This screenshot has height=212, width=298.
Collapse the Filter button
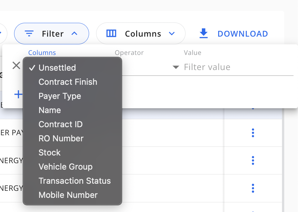coord(52,34)
